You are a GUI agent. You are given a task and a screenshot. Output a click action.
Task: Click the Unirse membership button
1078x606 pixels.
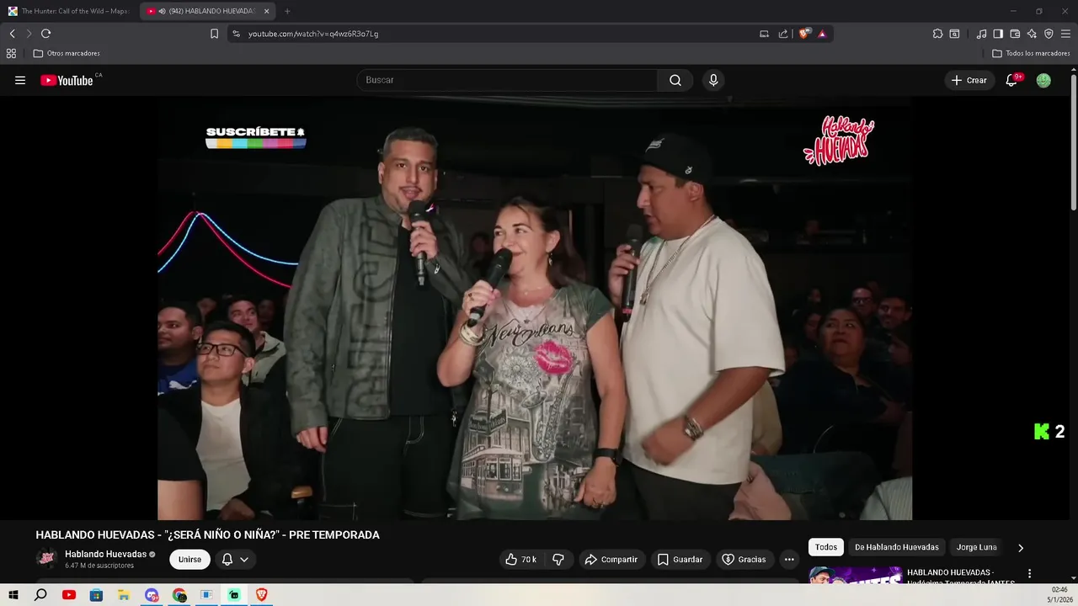(189, 559)
